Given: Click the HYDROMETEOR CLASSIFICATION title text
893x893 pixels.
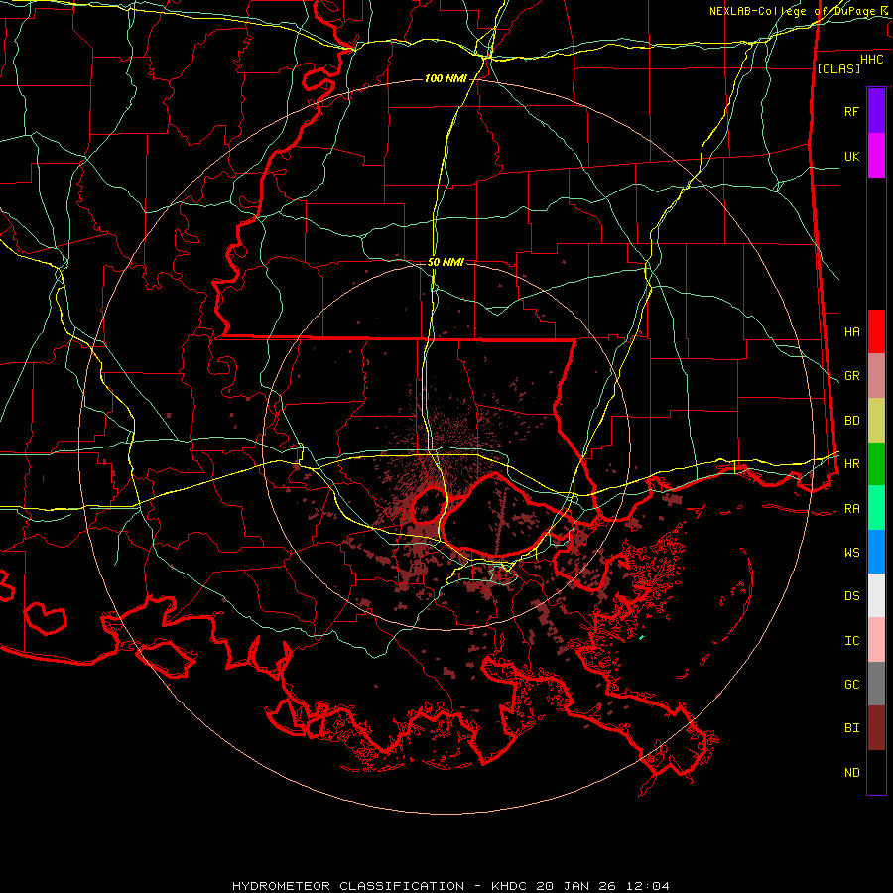Looking at the screenshot, I should [x=348, y=886].
